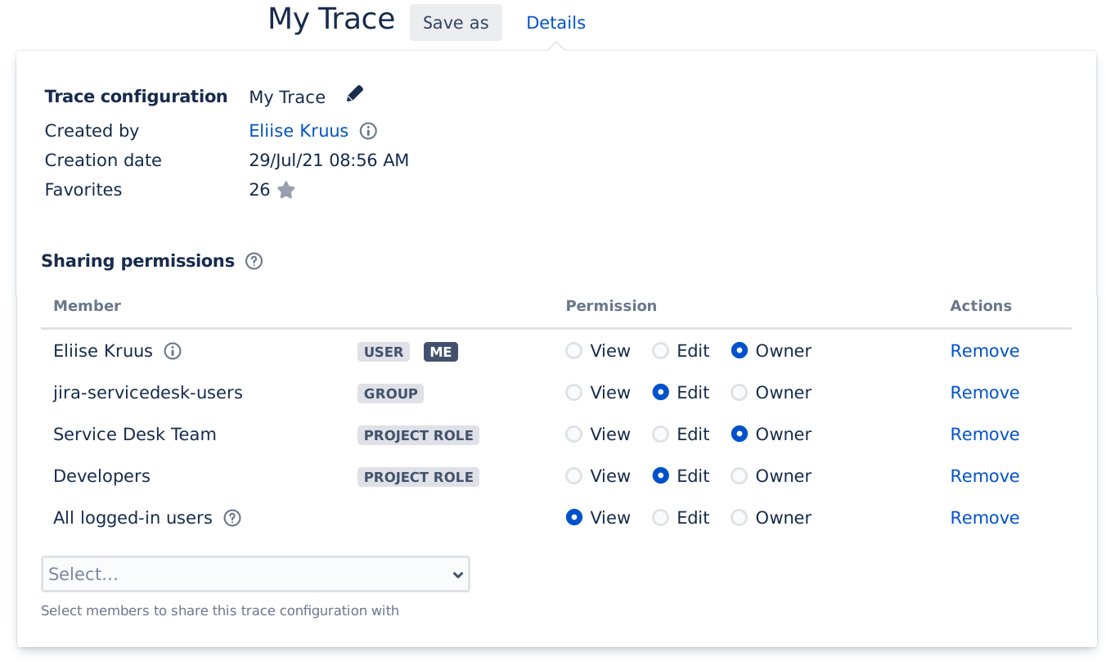Open Sharing permissions help icon

pyautogui.click(x=254, y=261)
